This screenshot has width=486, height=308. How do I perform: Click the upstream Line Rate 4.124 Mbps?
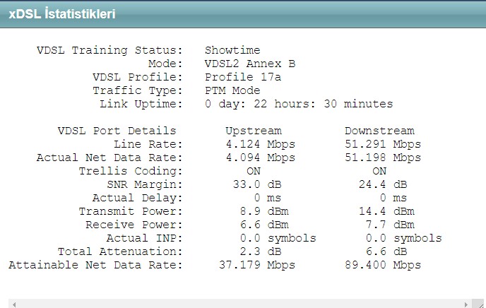point(260,144)
